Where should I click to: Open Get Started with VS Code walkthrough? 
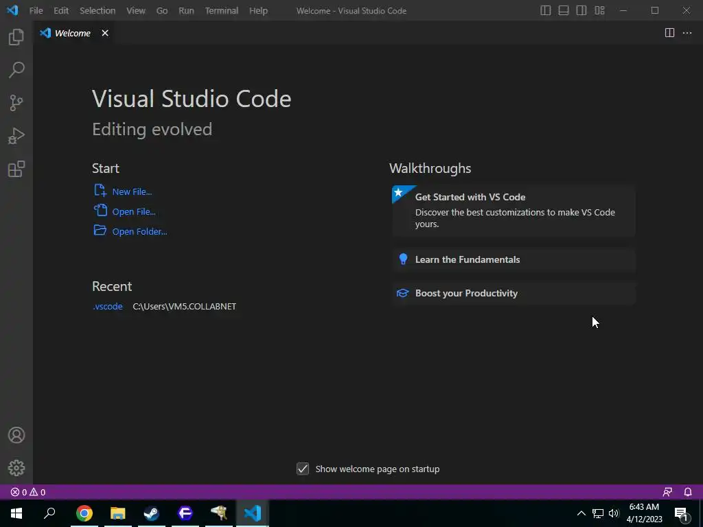click(x=514, y=211)
